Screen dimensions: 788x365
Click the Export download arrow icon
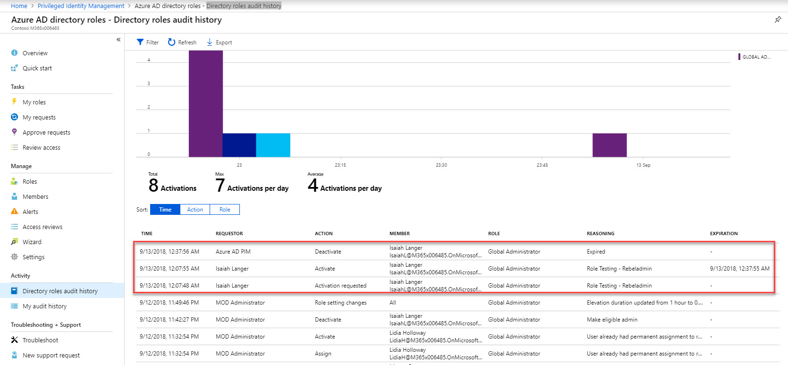coord(210,42)
